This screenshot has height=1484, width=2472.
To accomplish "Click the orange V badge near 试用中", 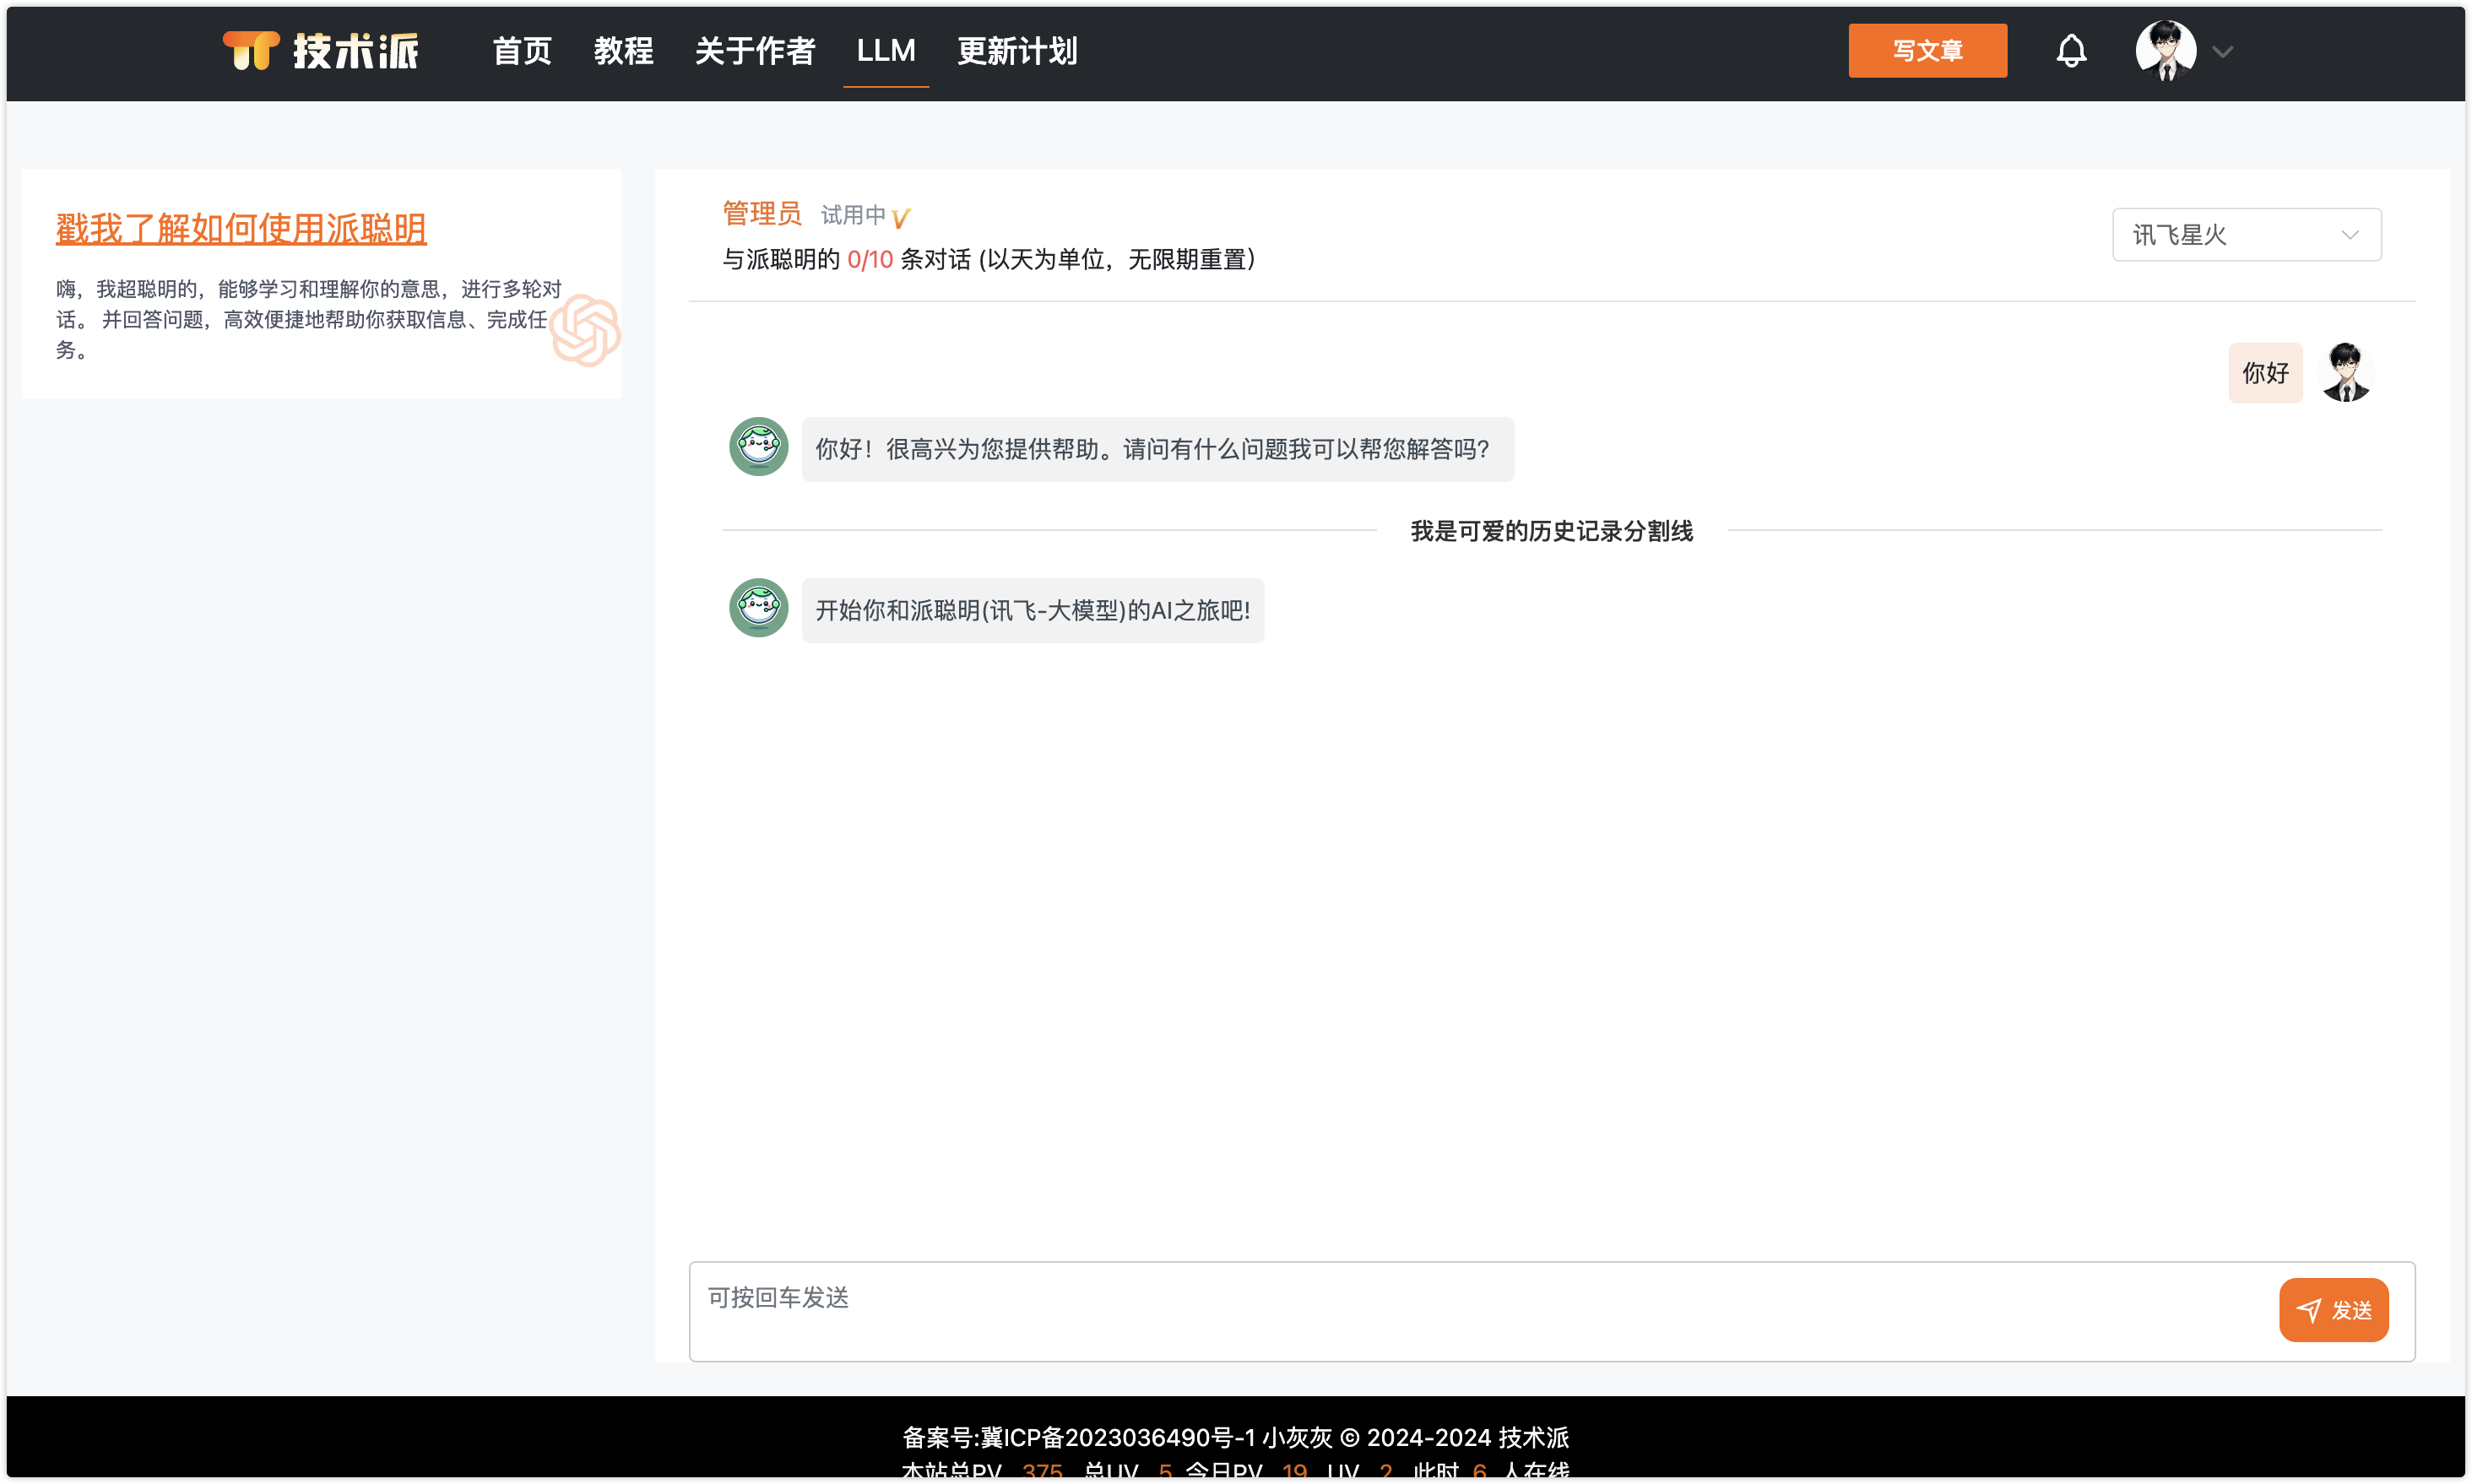I will [901, 217].
